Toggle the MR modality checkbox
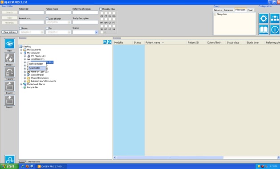This screenshot has height=169, width=280. point(101,20)
